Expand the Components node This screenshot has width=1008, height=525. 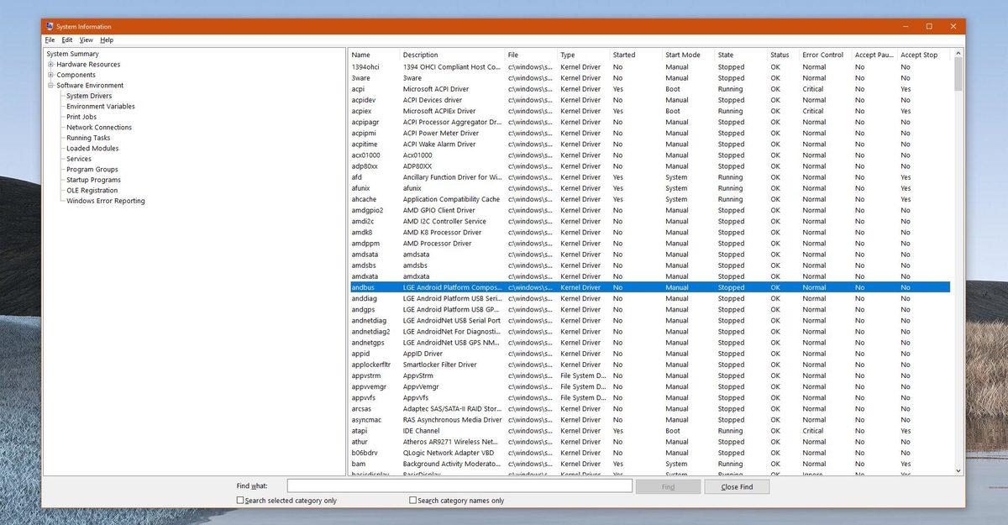tap(50, 74)
